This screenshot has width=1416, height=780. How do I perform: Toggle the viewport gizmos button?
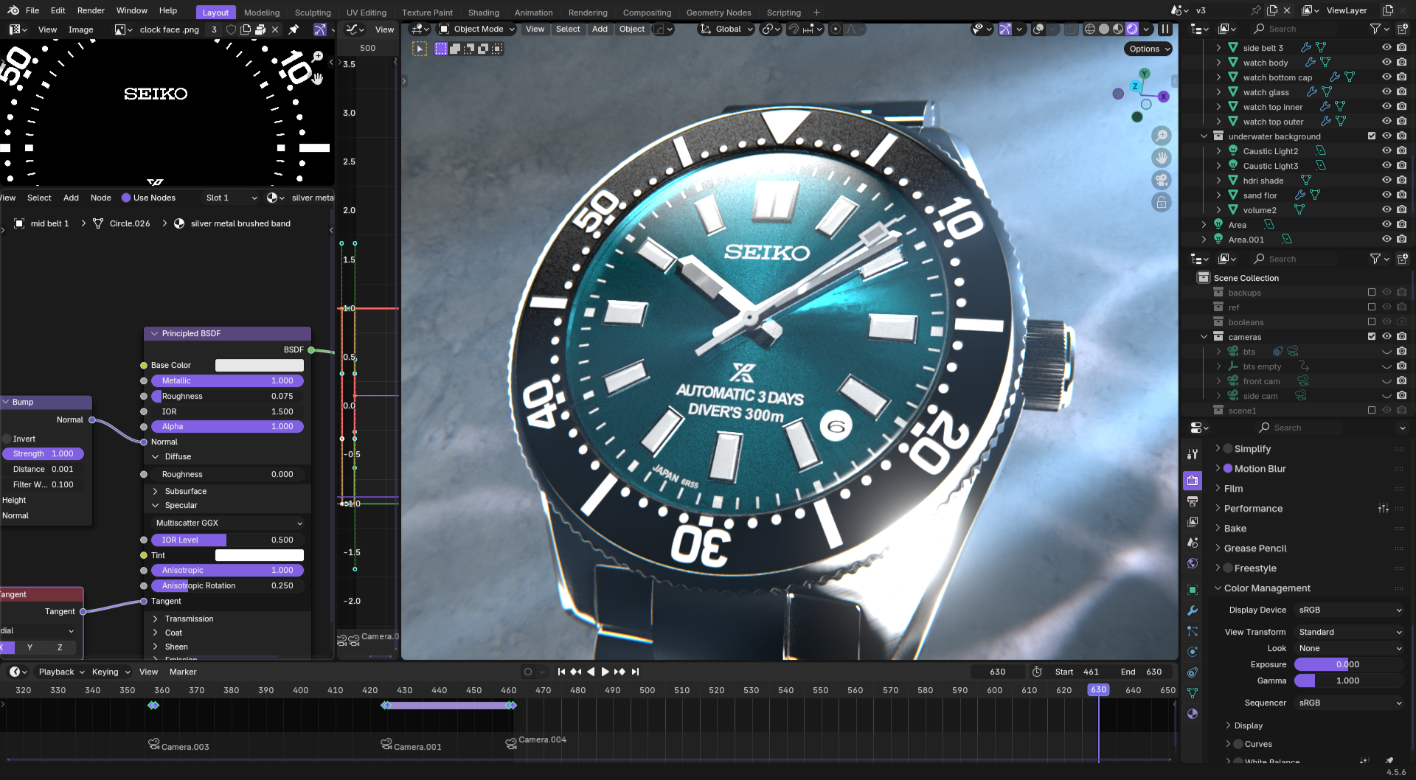[x=1005, y=29]
